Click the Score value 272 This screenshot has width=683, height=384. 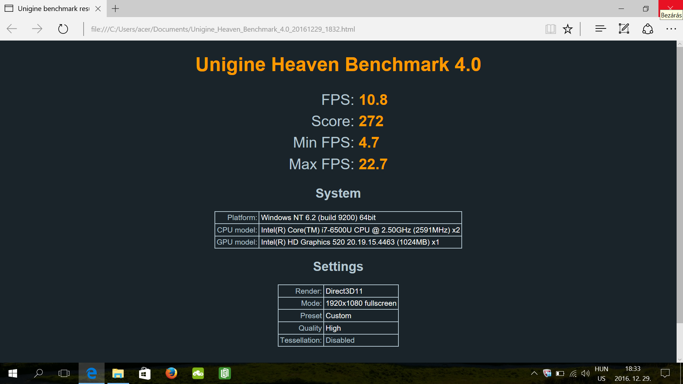pos(371,121)
